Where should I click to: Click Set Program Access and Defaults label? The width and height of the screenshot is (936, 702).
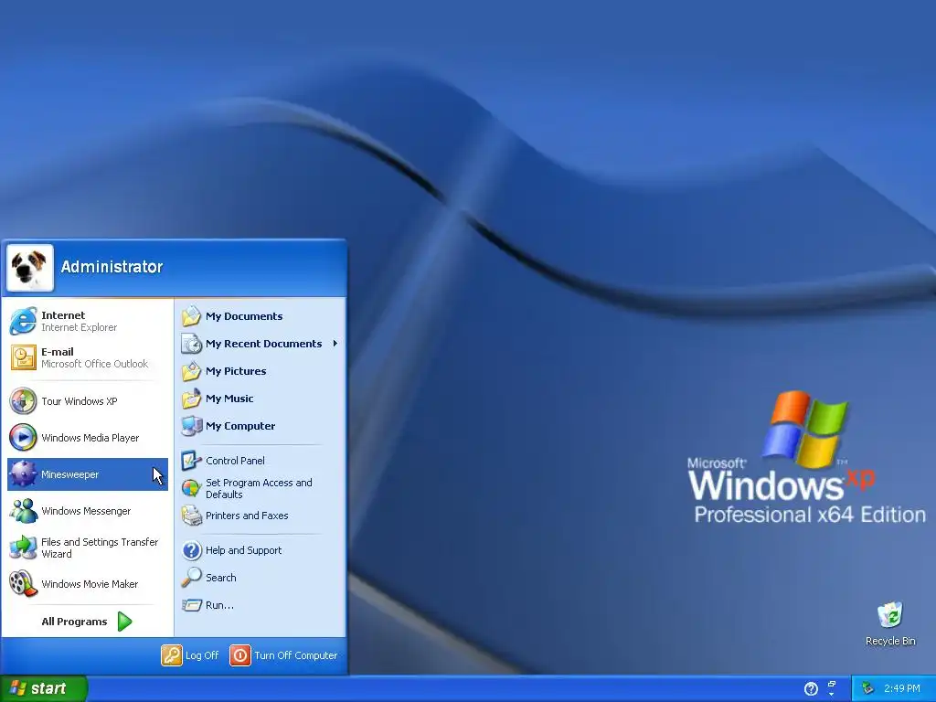[259, 488]
